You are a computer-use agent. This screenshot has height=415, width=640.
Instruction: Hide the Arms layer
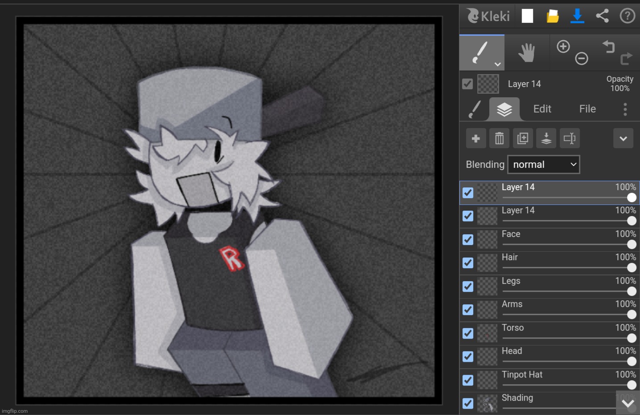point(468,310)
